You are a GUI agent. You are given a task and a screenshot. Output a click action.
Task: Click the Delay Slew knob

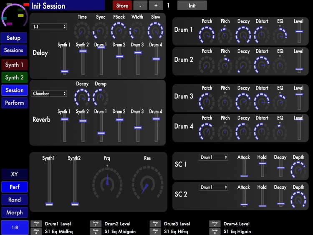pos(155,30)
